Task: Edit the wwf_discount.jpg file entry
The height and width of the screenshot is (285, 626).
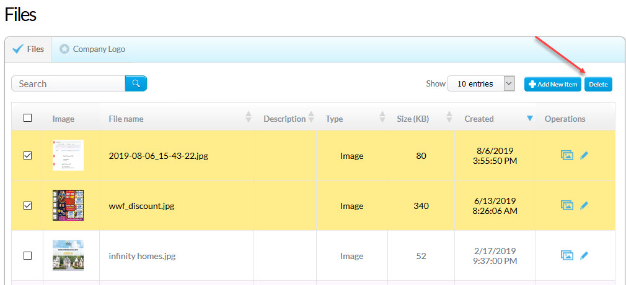Action: [584, 206]
